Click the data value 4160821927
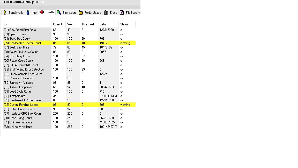The height and width of the screenshot is (168, 298). [x=107, y=122]
